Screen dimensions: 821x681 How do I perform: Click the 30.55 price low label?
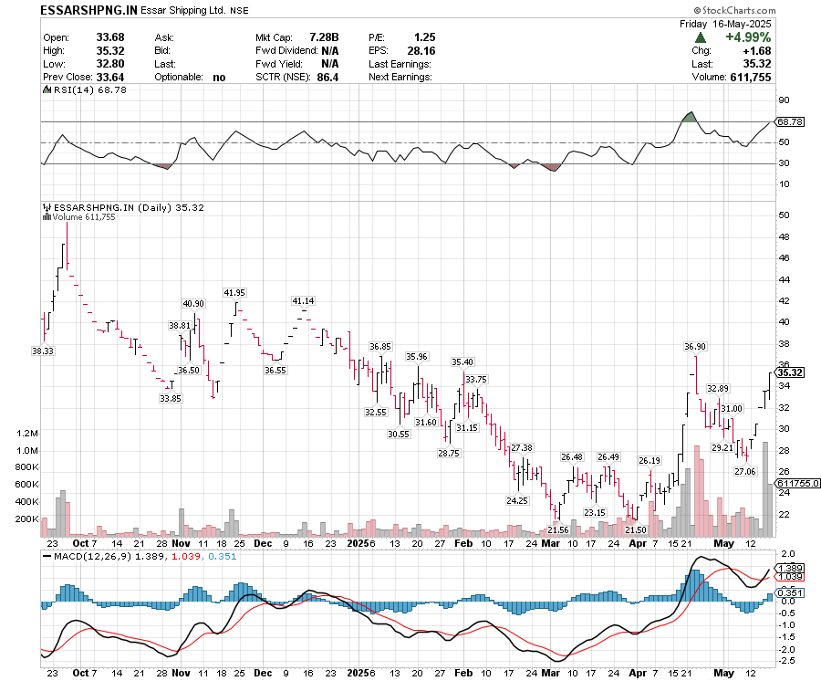pyautogui.click(x=399, y=435)
